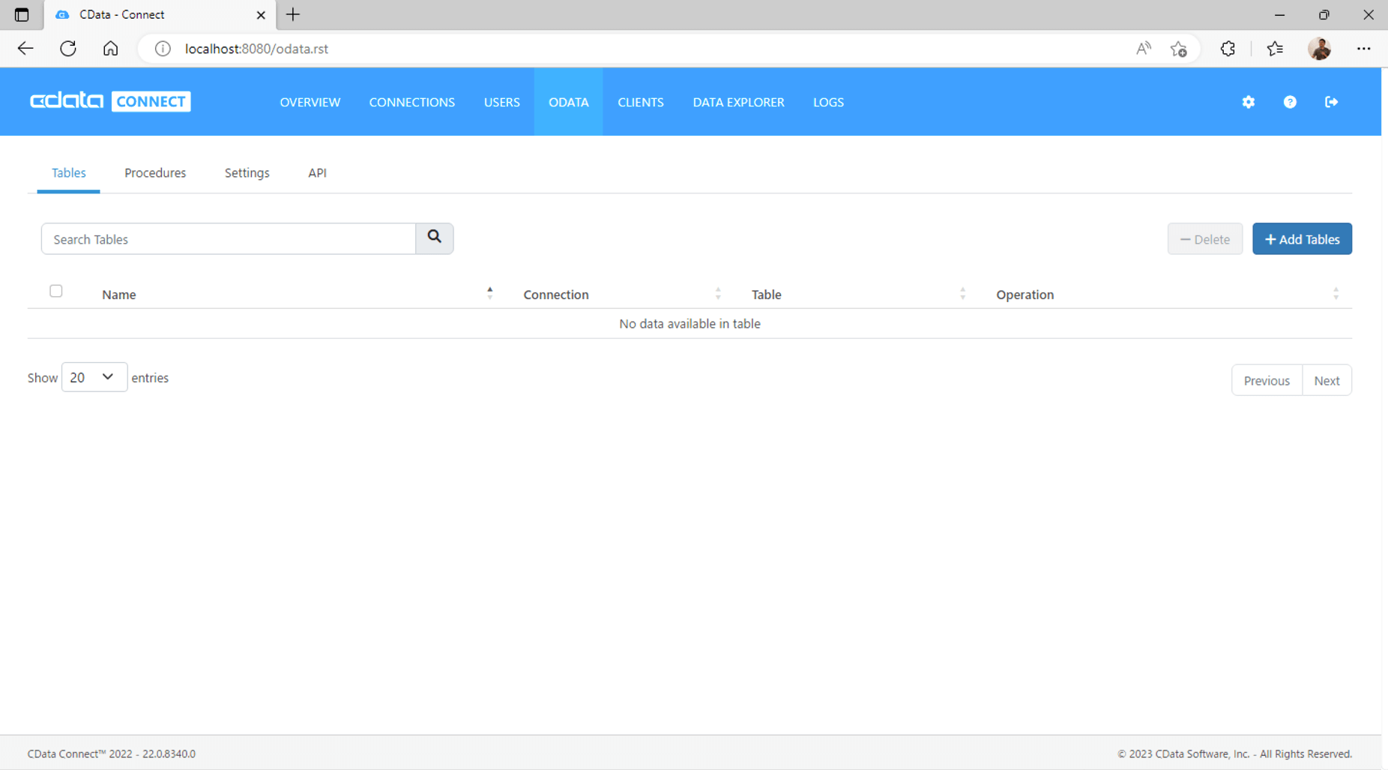Open CONNECTIONS in navigation
This screenshot has width=1388, height=770.
pos(412,102)
